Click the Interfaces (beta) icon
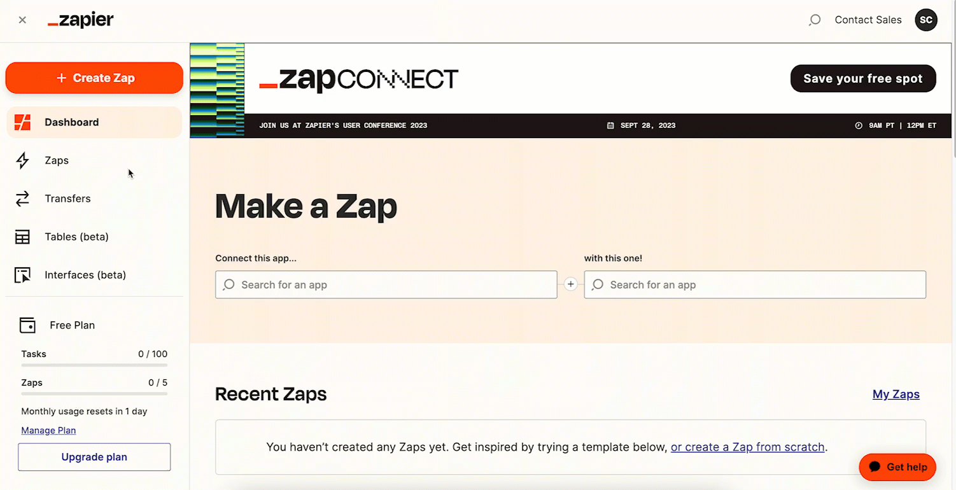This screenshot has width=956, height=490. pos(23,275)
